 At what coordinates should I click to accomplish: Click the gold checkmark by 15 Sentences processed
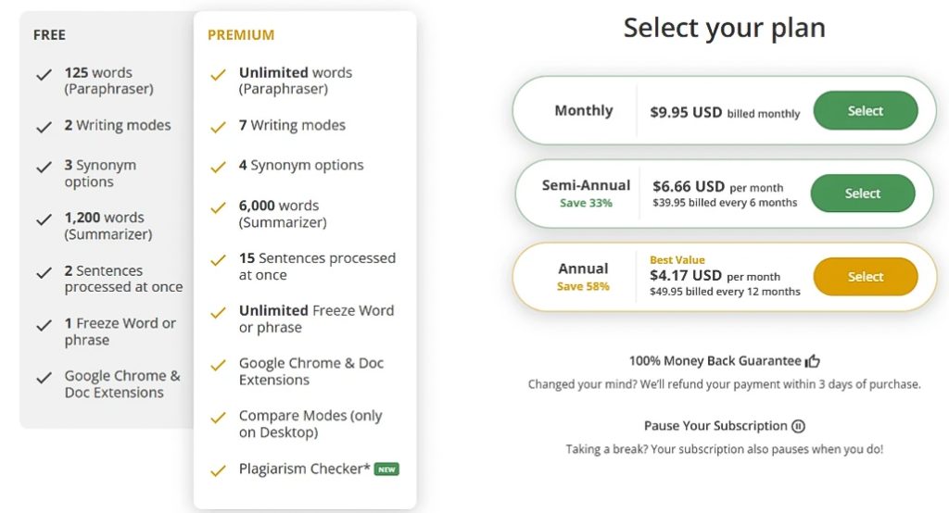218,260
